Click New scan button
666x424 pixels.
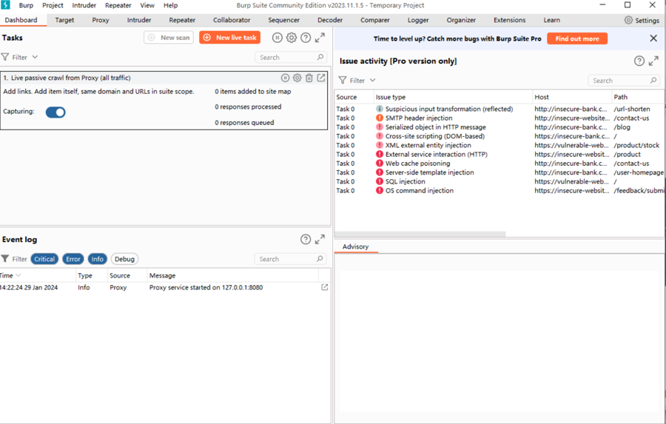pos(169,38)
